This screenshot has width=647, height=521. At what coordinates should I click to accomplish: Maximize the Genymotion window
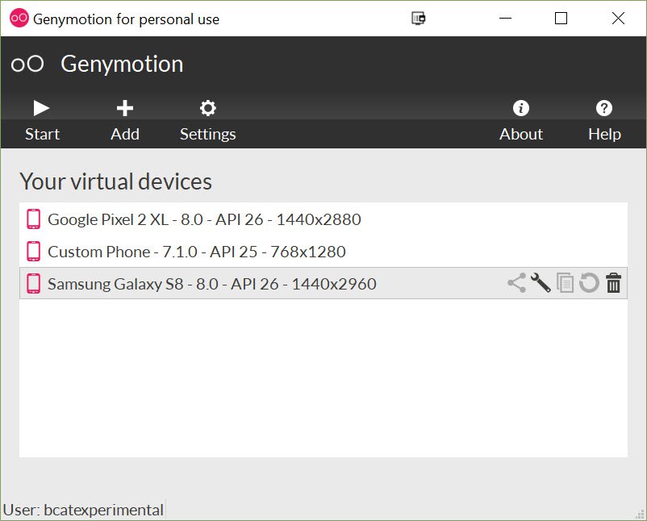[561, 19]
